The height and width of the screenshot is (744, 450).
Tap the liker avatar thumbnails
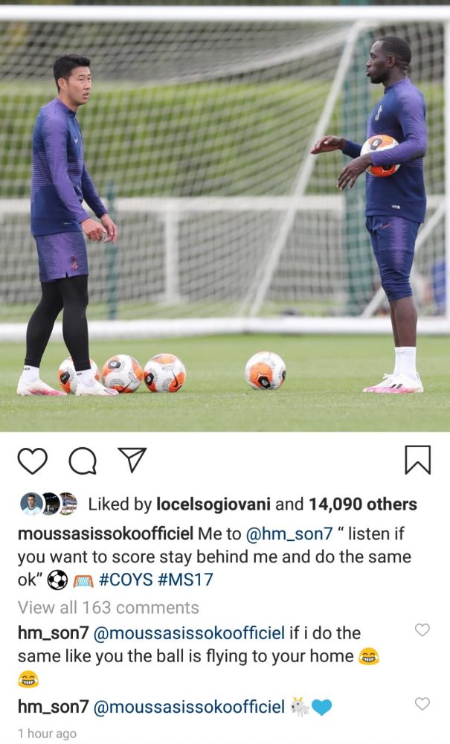(49, 504)
